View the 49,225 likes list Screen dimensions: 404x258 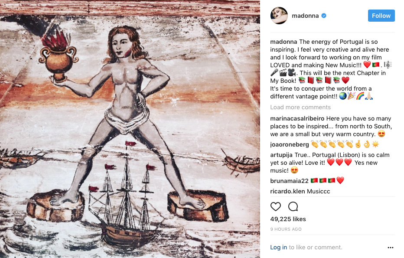288,219
